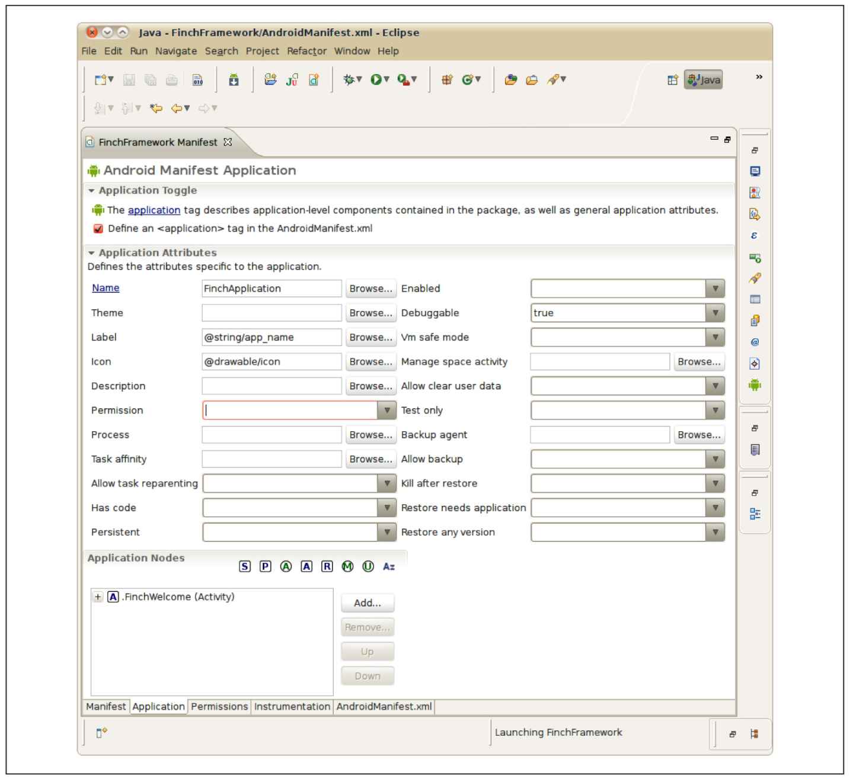Click Browse next to Icon field
The image size is (850, 782).
pos(371,361)
